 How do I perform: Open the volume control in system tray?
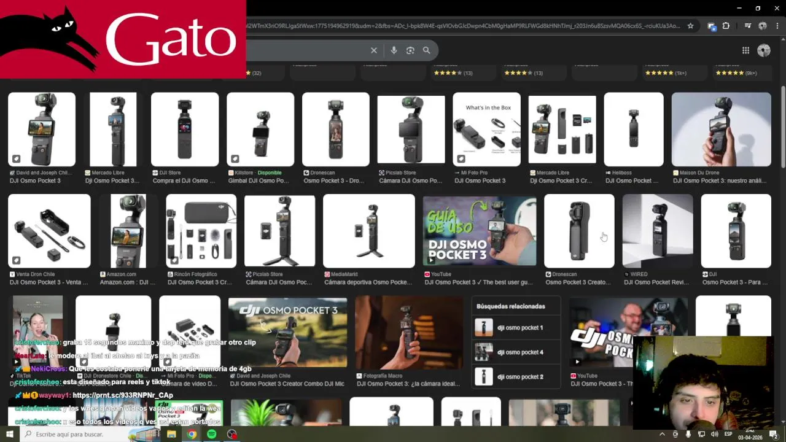point(714,434)
